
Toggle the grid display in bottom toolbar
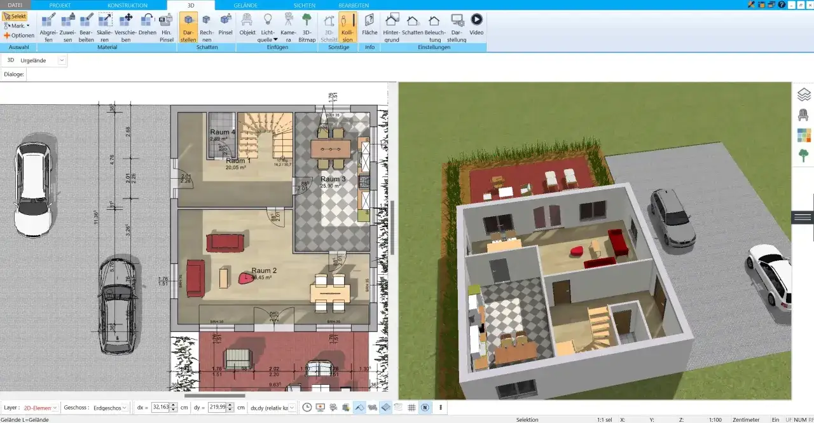coord(411,407)
